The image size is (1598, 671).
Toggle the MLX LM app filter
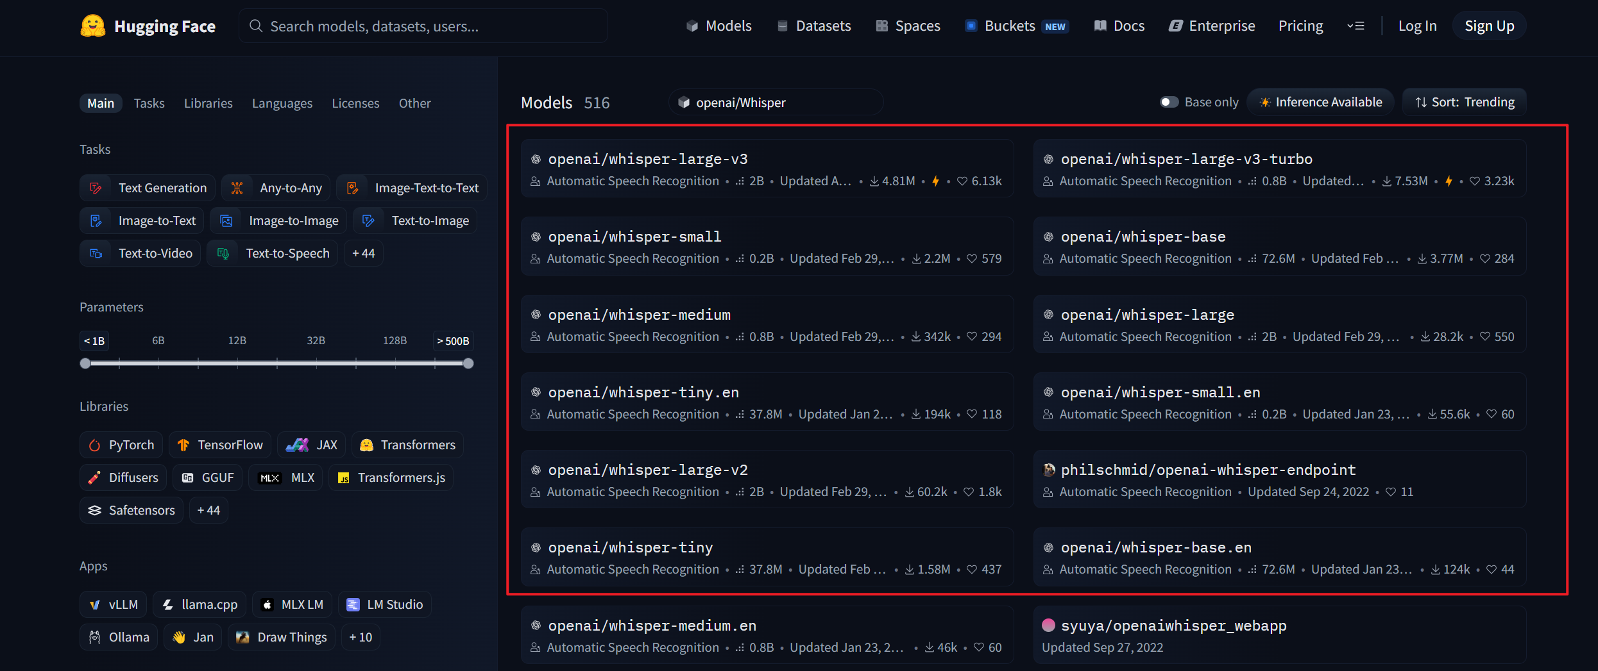click(293, 604)
